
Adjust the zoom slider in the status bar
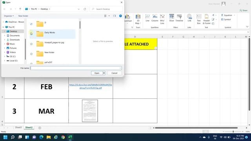click(x=233, y=132)
